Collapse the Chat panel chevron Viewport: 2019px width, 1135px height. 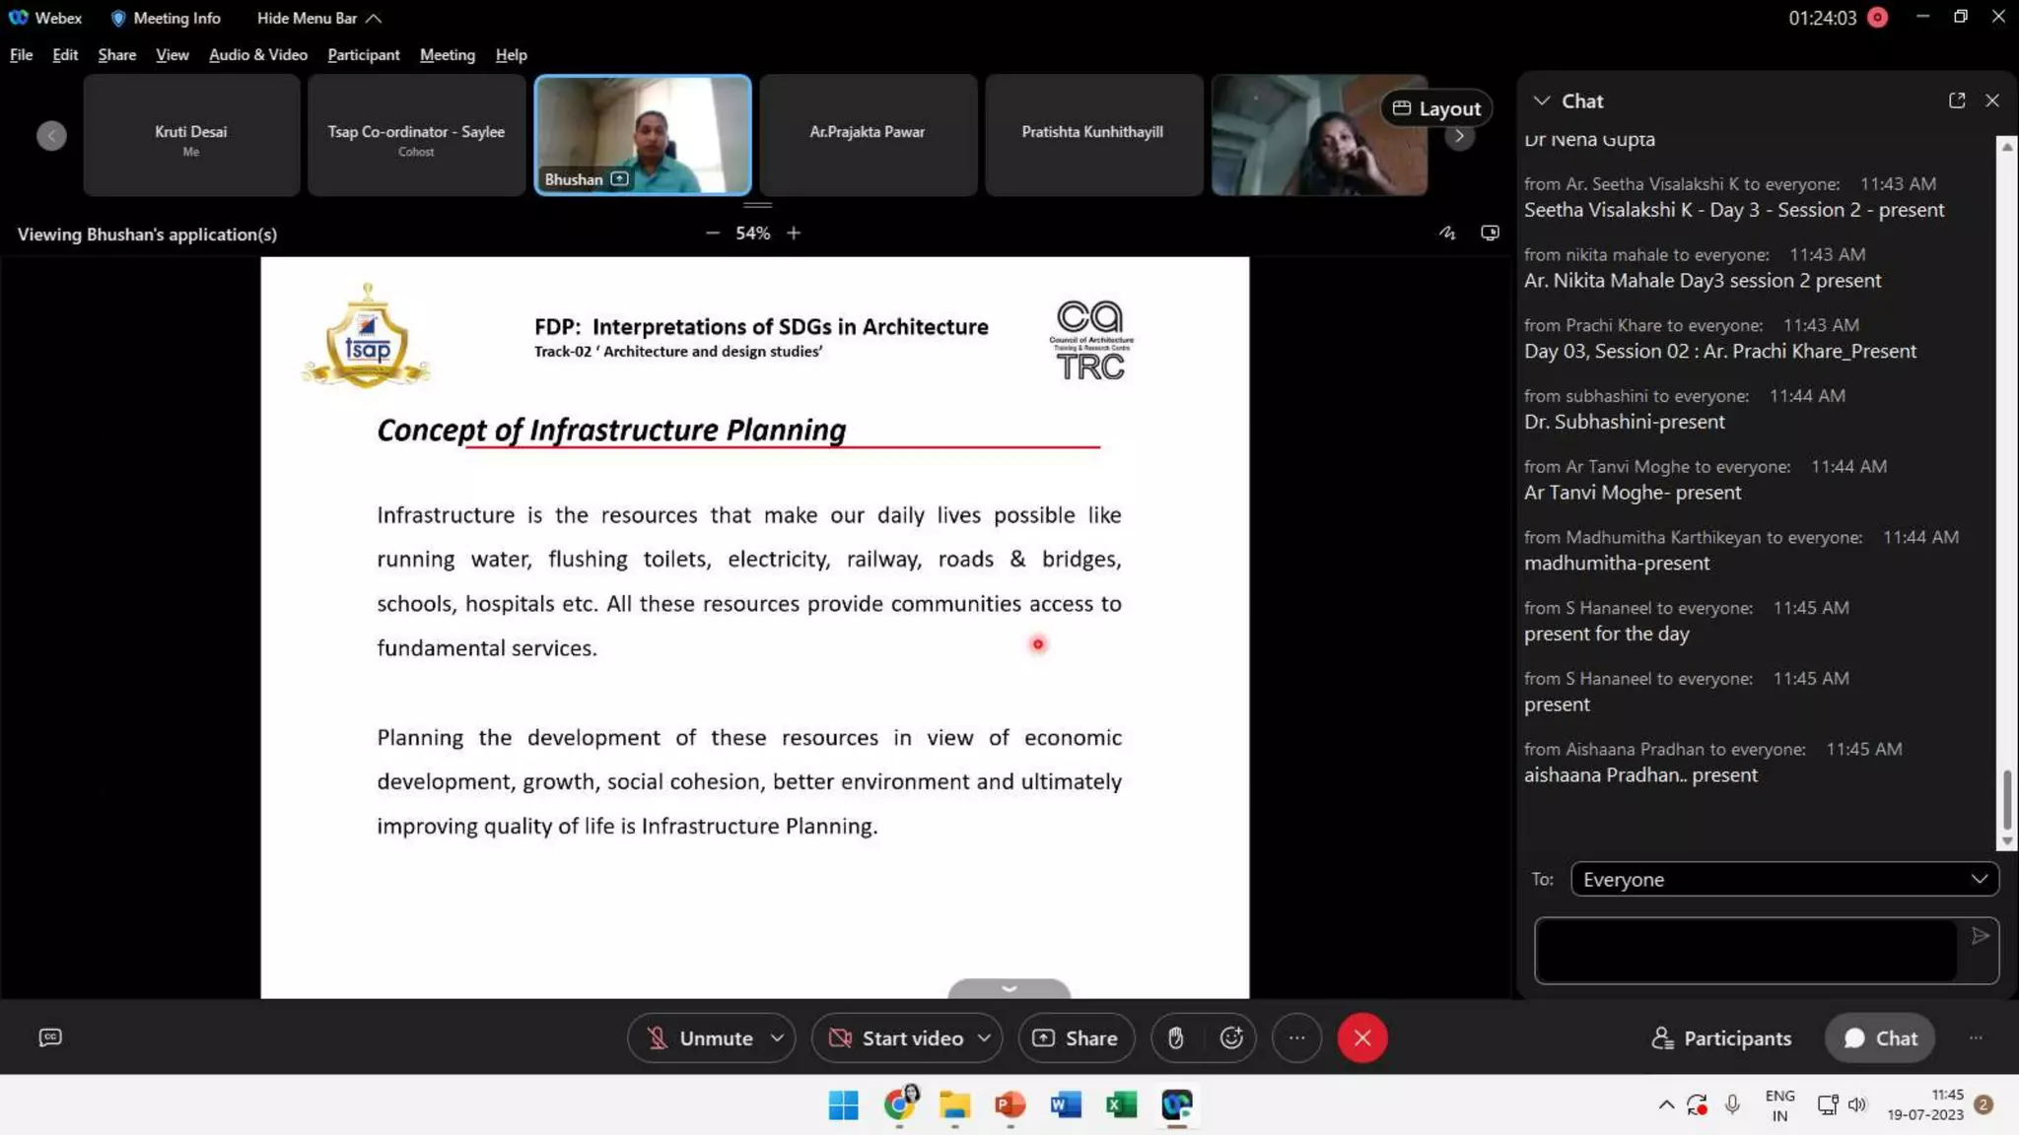pos(1541,100)
